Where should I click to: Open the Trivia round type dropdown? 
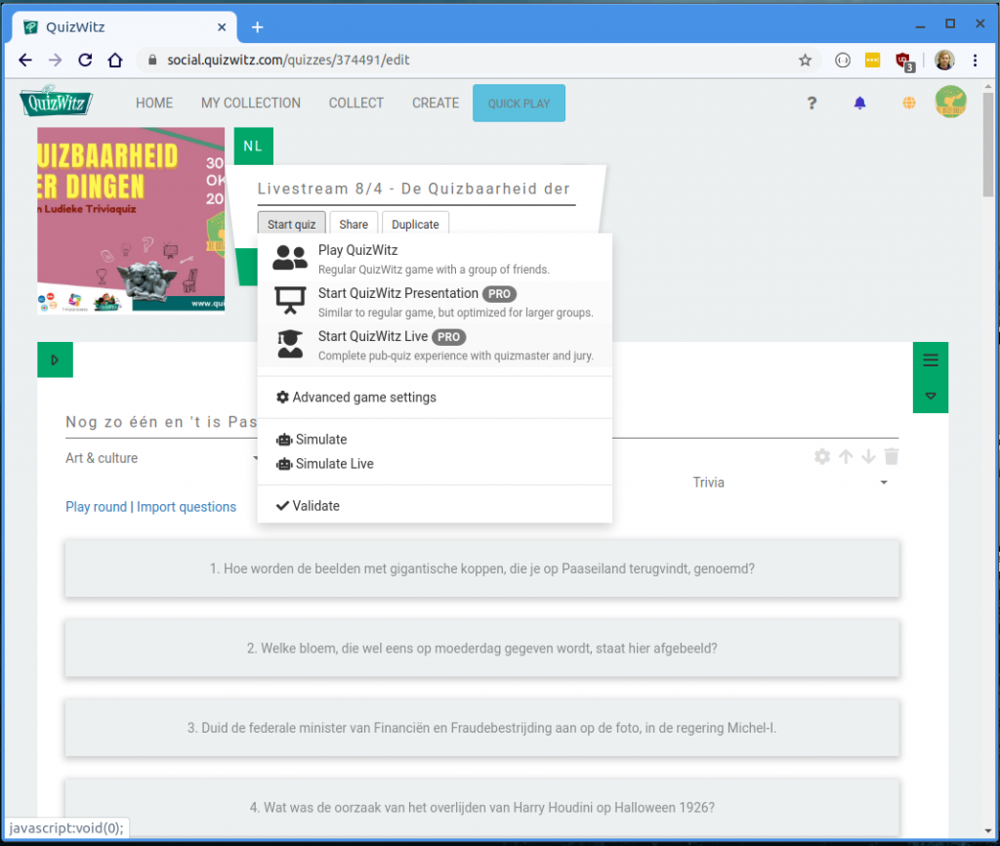(790, 483)
